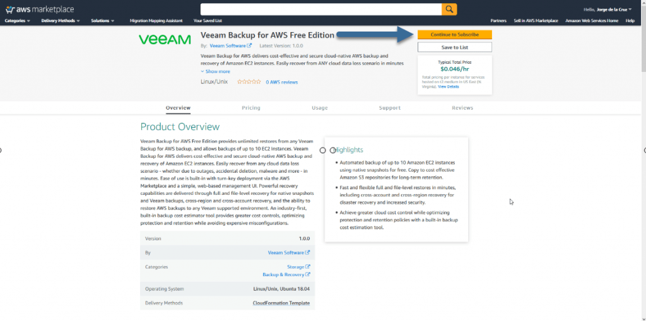Switch to the Pricing tab

click(251, 108)
